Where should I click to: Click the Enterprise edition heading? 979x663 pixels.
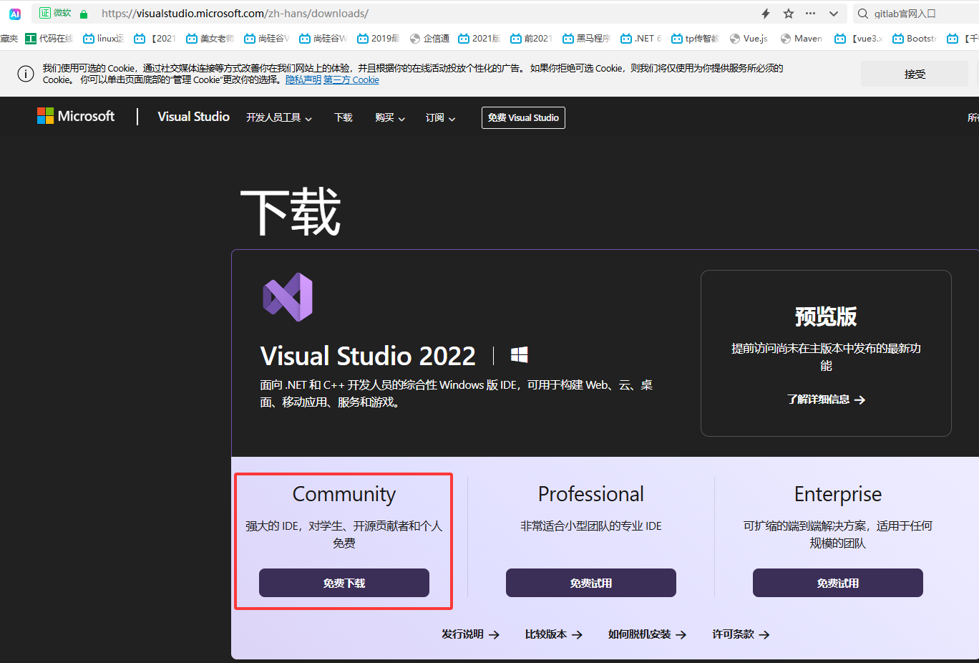pyautogui.click(x=838, y=494)
